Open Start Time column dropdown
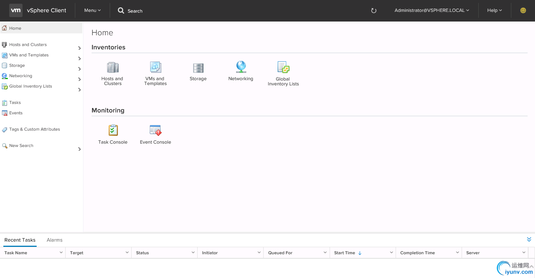 point(392,252)
